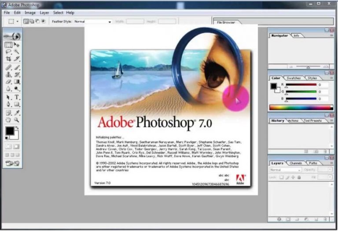The width and height of the screenshot is (338, 231).
Task: Reset to default colors icon in toolbox
Action: tap(7, 138)
